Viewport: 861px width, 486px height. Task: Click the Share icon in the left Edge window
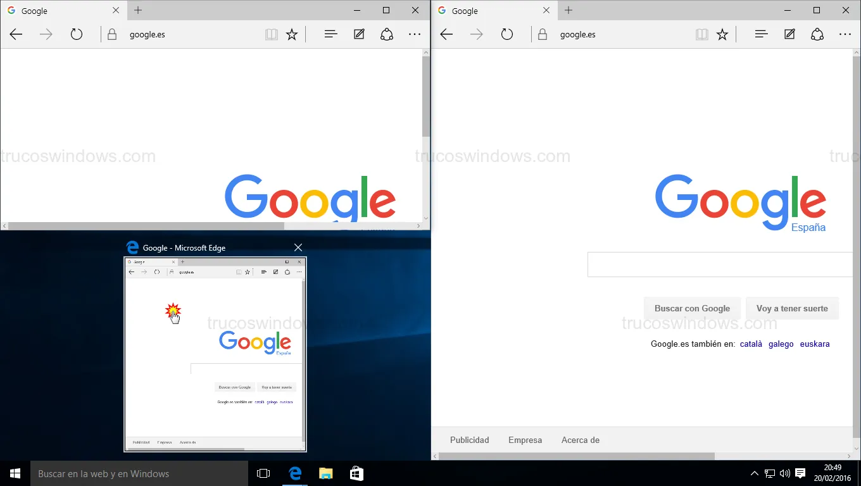387,35
